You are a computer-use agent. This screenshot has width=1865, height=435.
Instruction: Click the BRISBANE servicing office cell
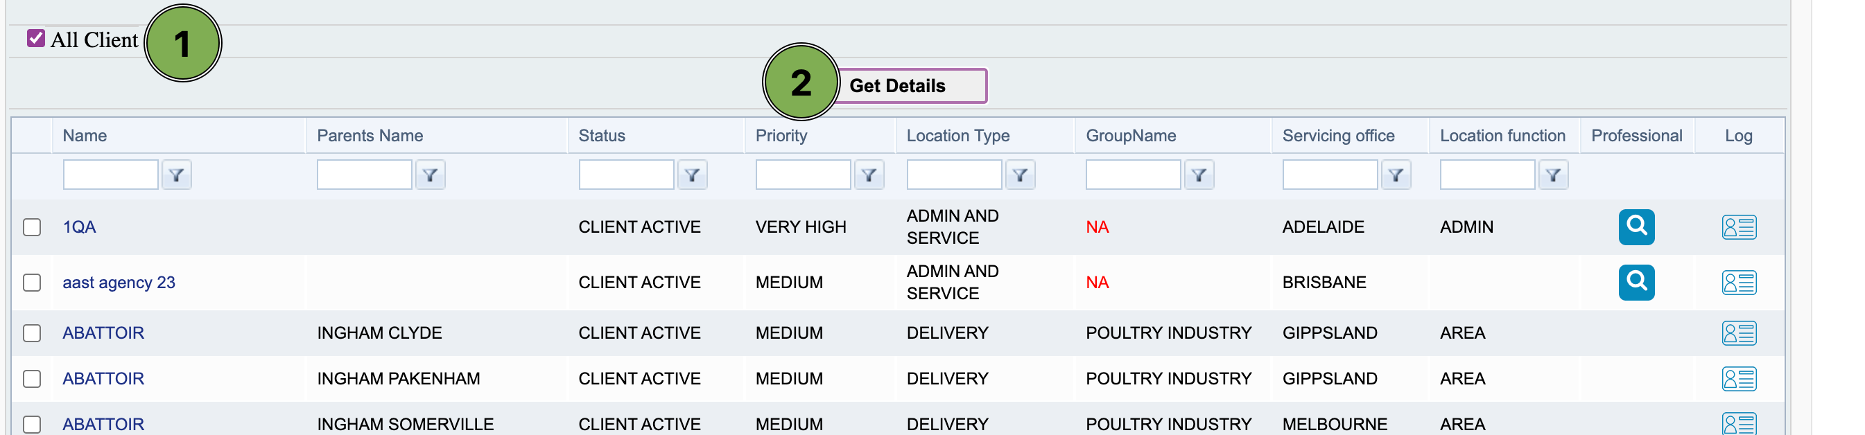[x=1324, y=283]
